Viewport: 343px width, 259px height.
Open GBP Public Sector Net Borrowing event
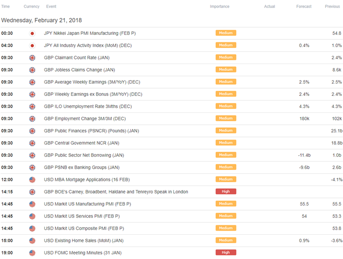point(84,155)
